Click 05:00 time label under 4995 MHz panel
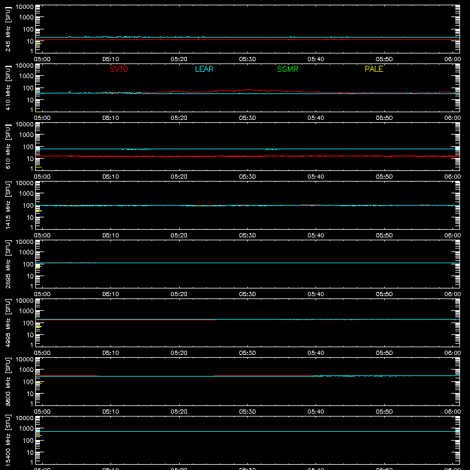 [42, 353]
